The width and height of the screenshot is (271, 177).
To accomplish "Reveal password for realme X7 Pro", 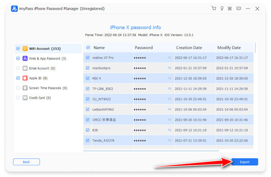I will pyautogui.click(x=169, y=58).
